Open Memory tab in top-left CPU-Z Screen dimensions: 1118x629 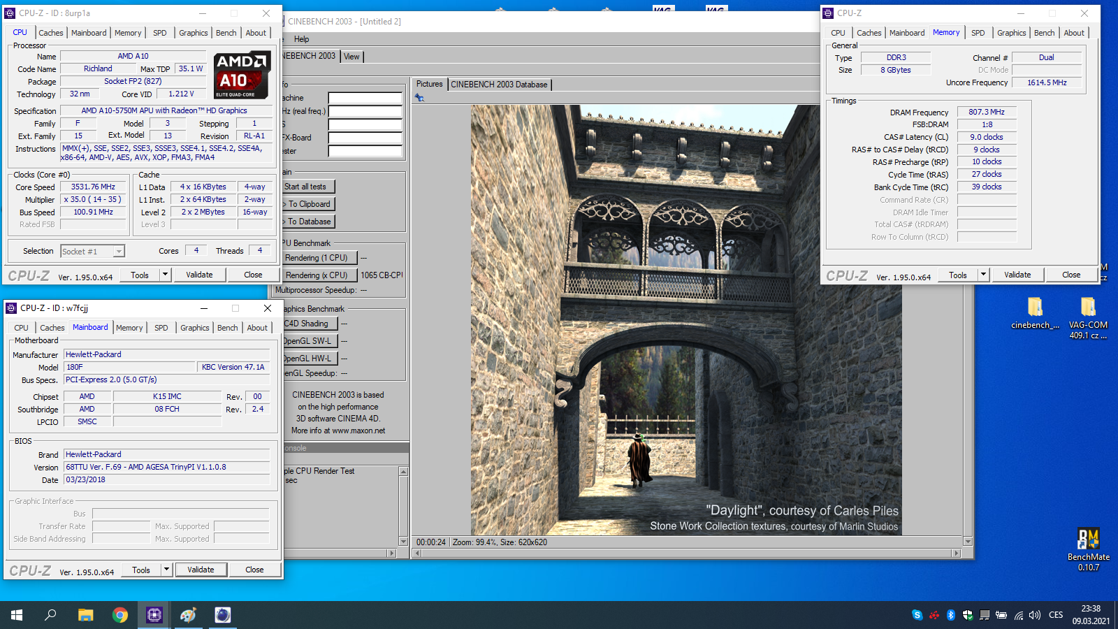coord(128,33)
